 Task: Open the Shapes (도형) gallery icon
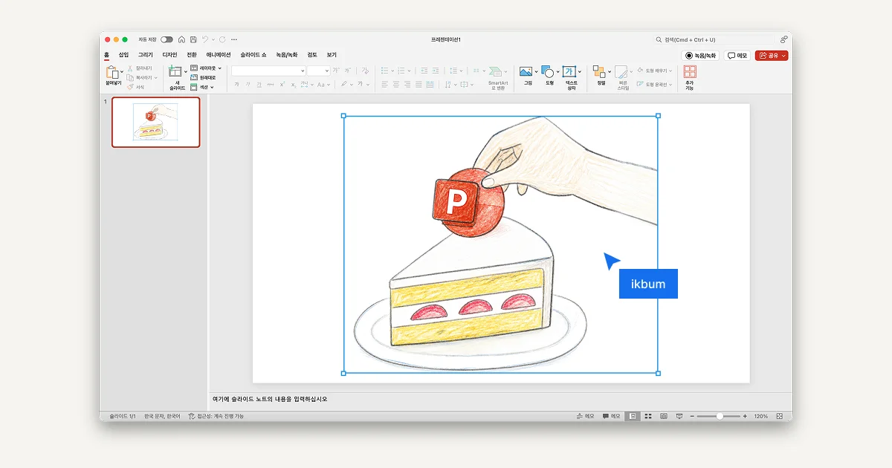tap(547, 72)
